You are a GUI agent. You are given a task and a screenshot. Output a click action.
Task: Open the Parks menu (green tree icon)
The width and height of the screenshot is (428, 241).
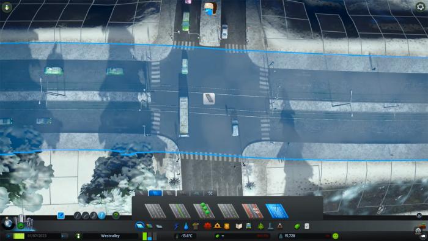[260, 226]
